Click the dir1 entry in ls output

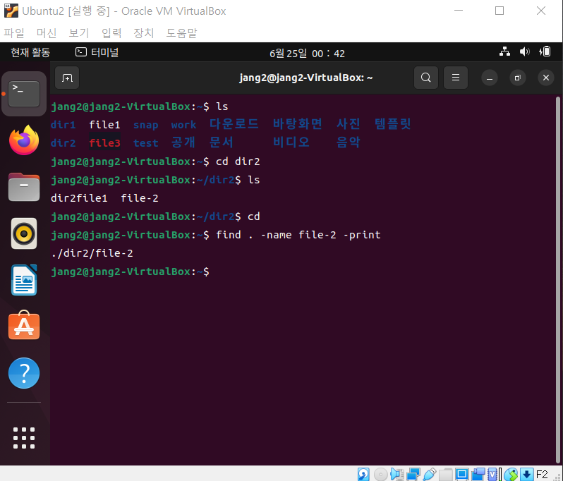(x=63, y=125)
